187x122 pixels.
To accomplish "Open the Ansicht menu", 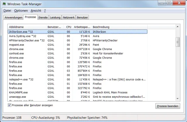I will click(x=36, y=11).
